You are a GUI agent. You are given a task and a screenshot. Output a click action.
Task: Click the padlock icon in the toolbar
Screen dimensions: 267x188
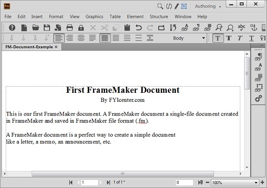[x=81, y=28]
